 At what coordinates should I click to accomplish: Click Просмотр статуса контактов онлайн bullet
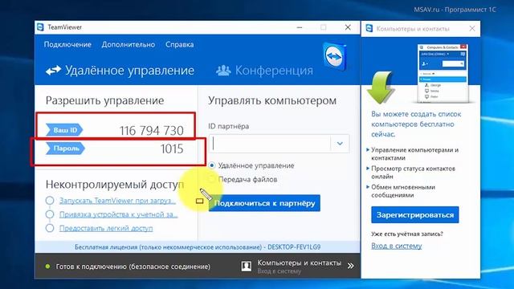click(x=413, y=173)
